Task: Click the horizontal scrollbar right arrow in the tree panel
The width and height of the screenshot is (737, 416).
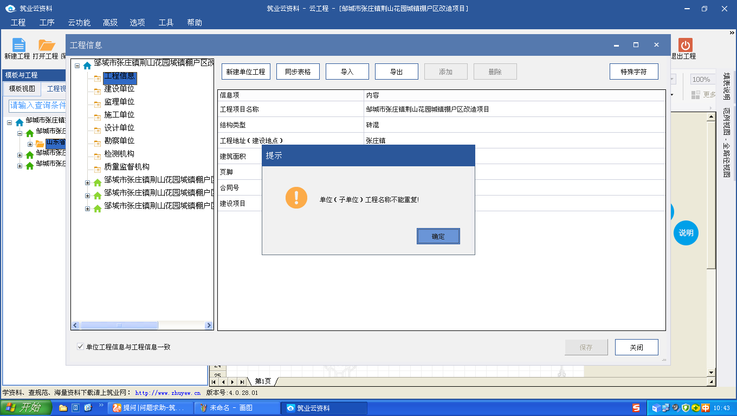Action: pos(209,326)
